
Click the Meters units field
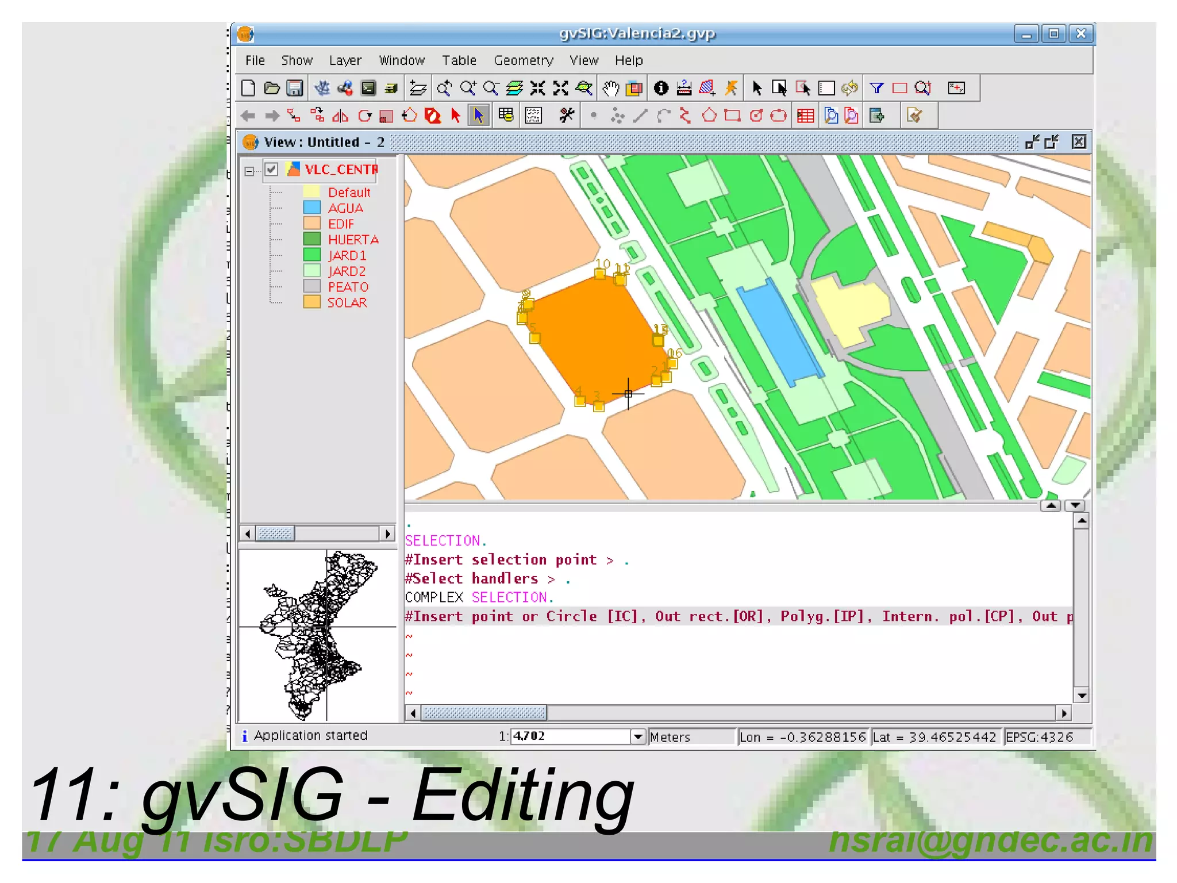point(691,736)
